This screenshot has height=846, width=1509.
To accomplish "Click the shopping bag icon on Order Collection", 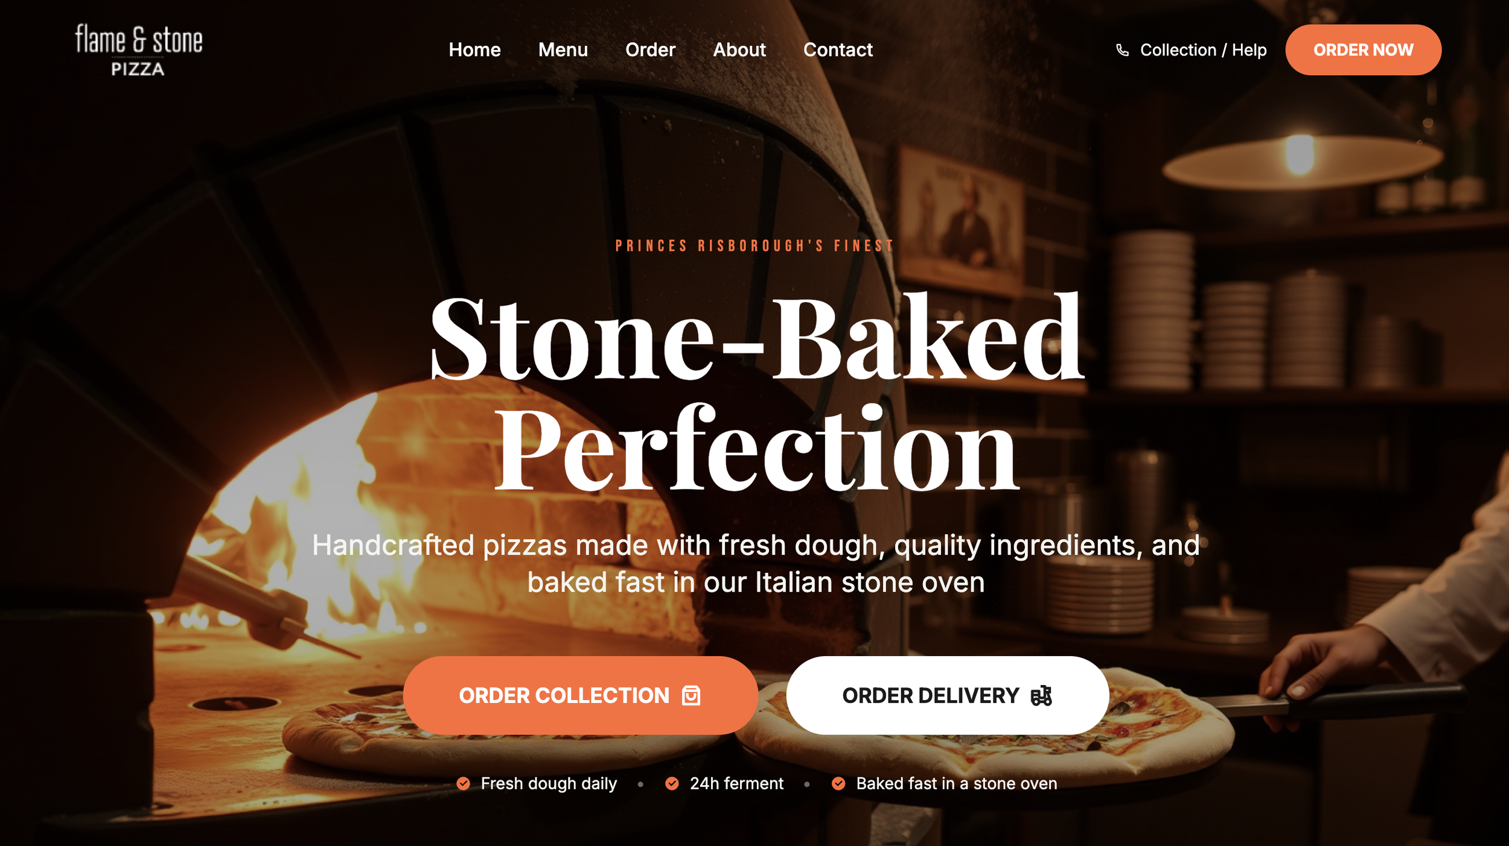I will point(691,695).
